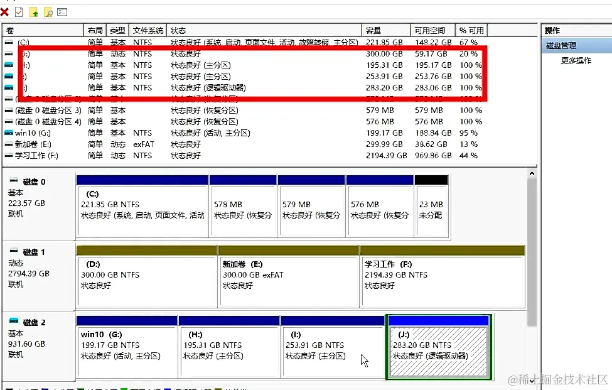Click the red X delete toolbar icon
The image size is (612, 390).
[4, 11]
